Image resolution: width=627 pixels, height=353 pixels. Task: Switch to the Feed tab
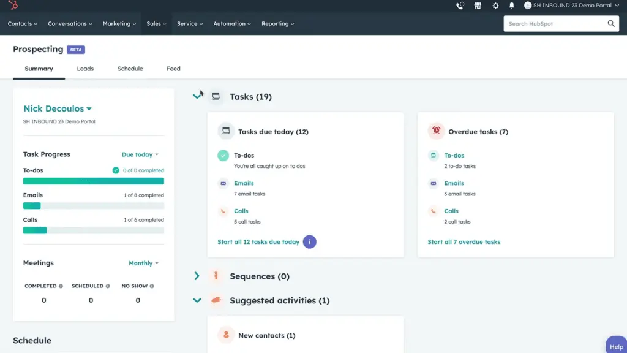point(173,69)
